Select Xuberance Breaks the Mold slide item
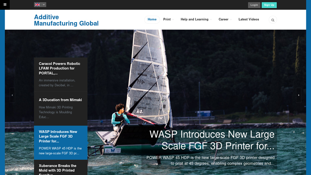The image size is (311, 175). (61, 168)
